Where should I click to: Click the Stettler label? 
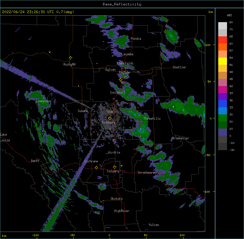point(179,67)
